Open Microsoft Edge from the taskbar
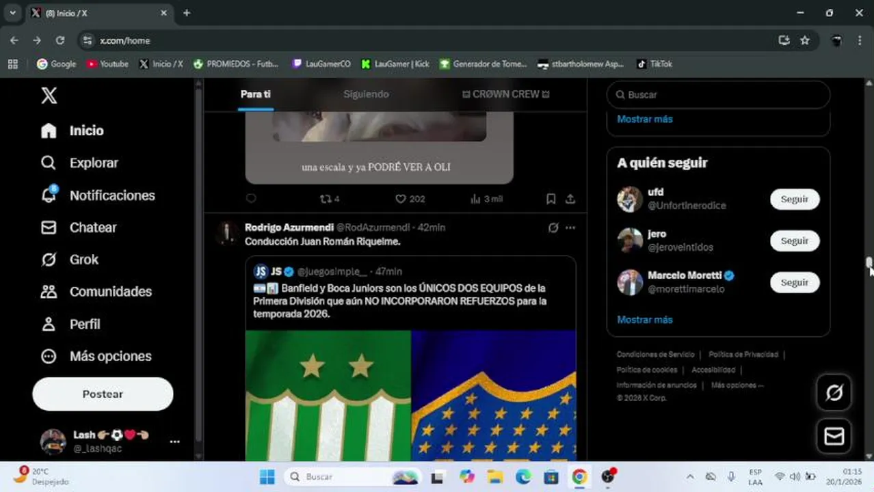The width and height of the screenshot is (874, 492). [x=523, y=477]
